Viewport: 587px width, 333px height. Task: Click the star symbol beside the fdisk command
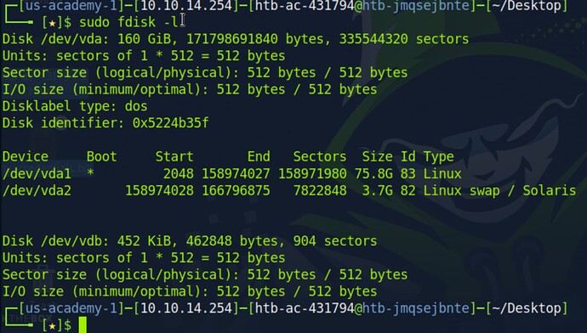(52, 23)
